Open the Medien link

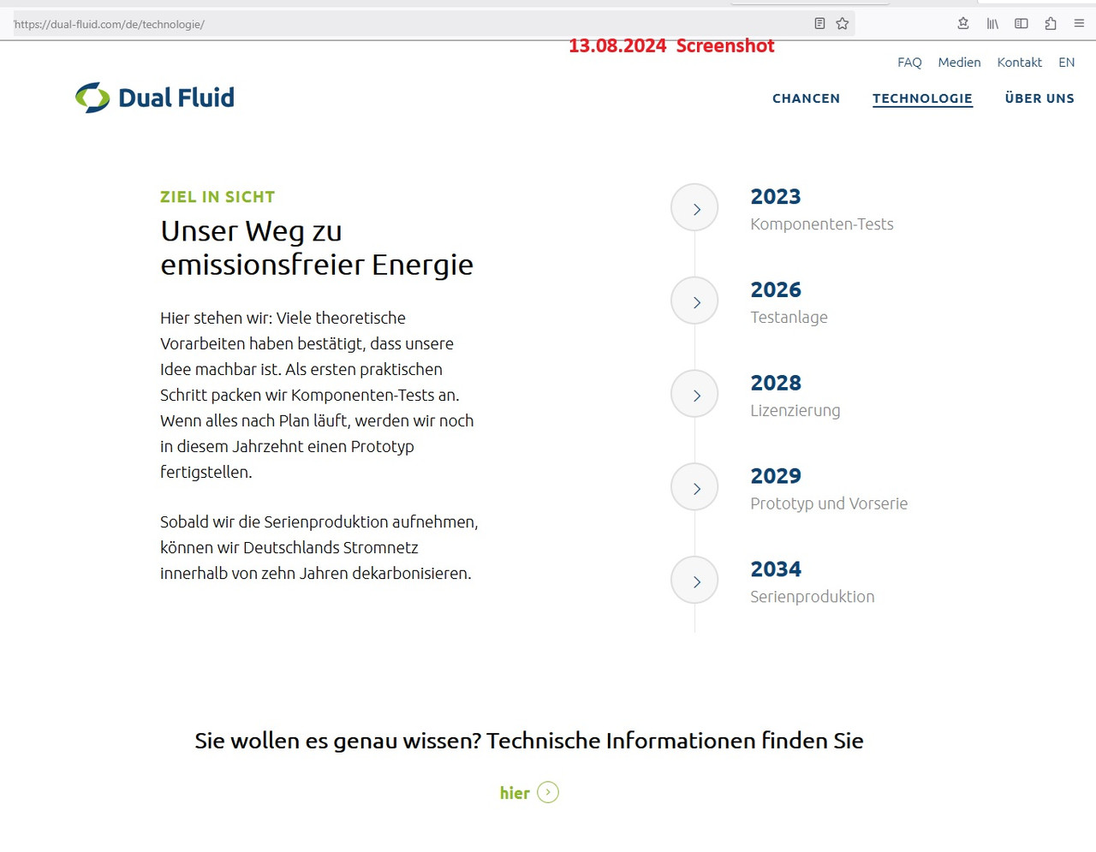(959, 63)
